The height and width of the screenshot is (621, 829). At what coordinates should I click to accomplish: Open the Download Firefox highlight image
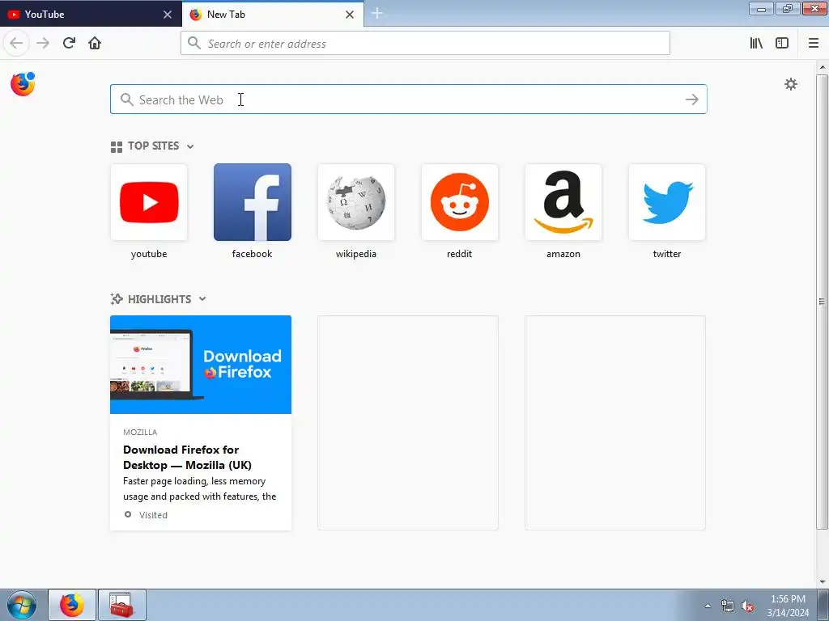(x=201, y=365)
